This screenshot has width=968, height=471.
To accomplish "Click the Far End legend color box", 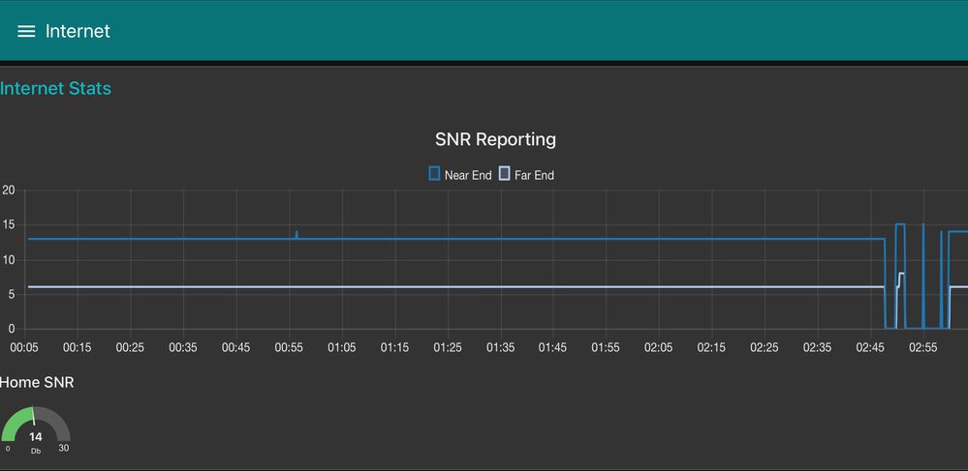I will [504, 174].
